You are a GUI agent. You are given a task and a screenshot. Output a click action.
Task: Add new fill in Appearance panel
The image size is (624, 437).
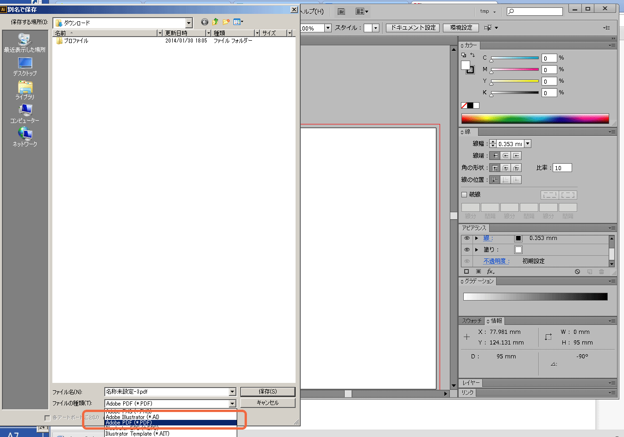pyautogui.click(x=479, y=272)
